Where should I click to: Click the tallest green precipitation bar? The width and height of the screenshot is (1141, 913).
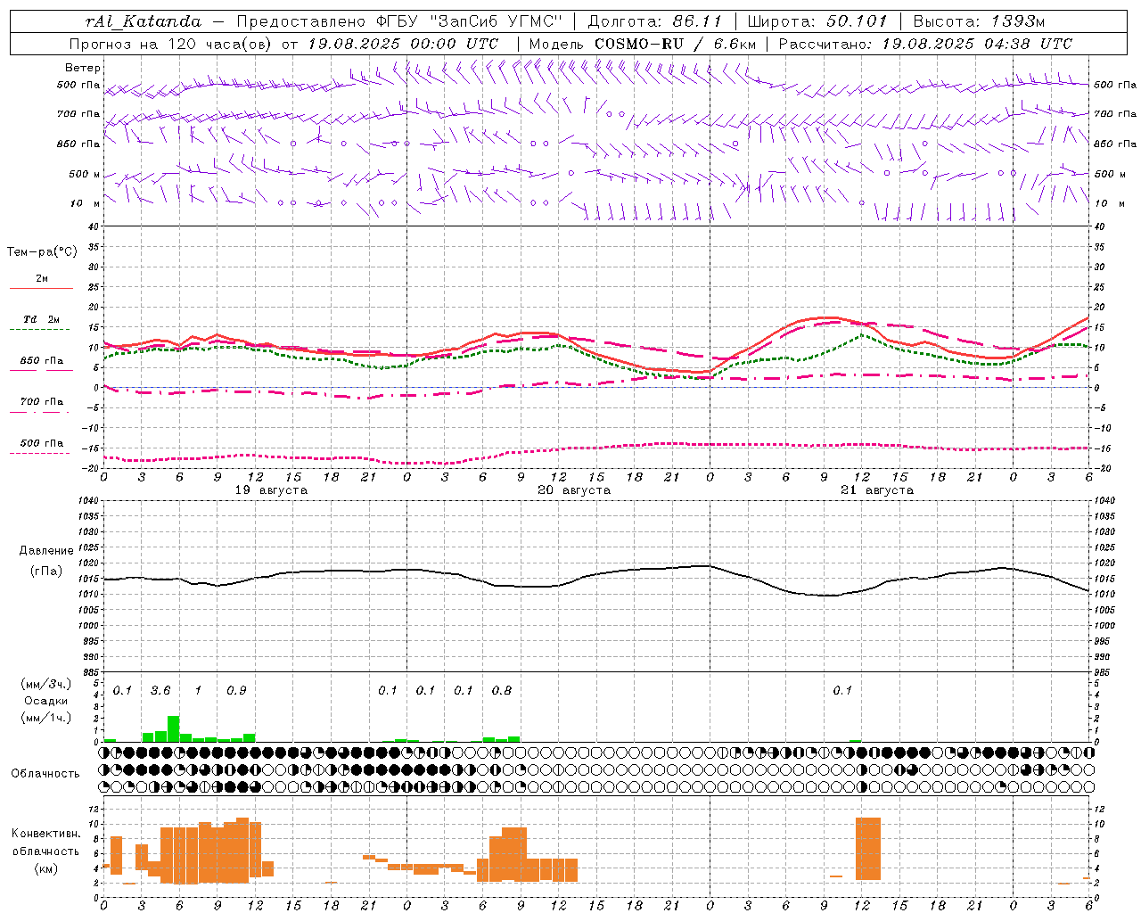point(174,728)
